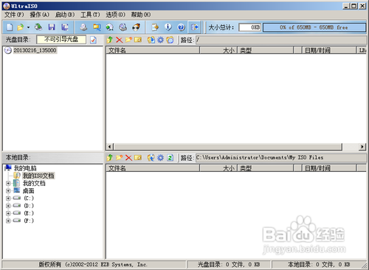Open the dropdown arrow beside Open icon
The width and height of the screenshot is (369, 270).
pos(28,27)
